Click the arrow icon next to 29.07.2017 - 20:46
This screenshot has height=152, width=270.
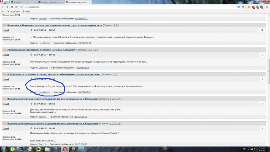point(31,55)
